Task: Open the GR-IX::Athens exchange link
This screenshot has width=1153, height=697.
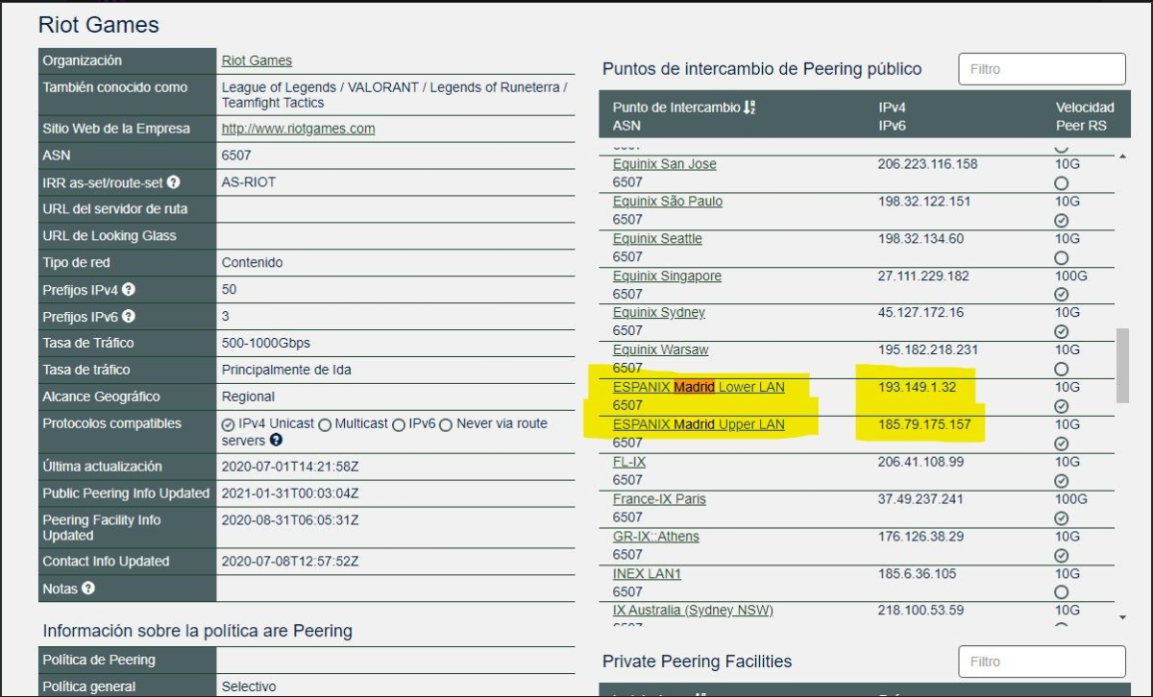Action: pos(656,537)
